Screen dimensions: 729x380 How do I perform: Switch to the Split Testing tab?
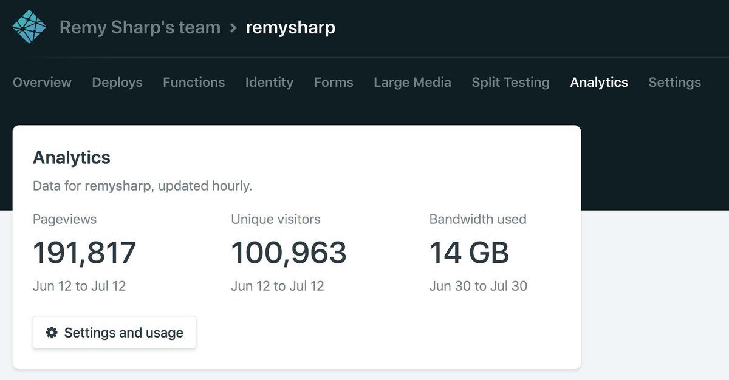click(510, 83)
